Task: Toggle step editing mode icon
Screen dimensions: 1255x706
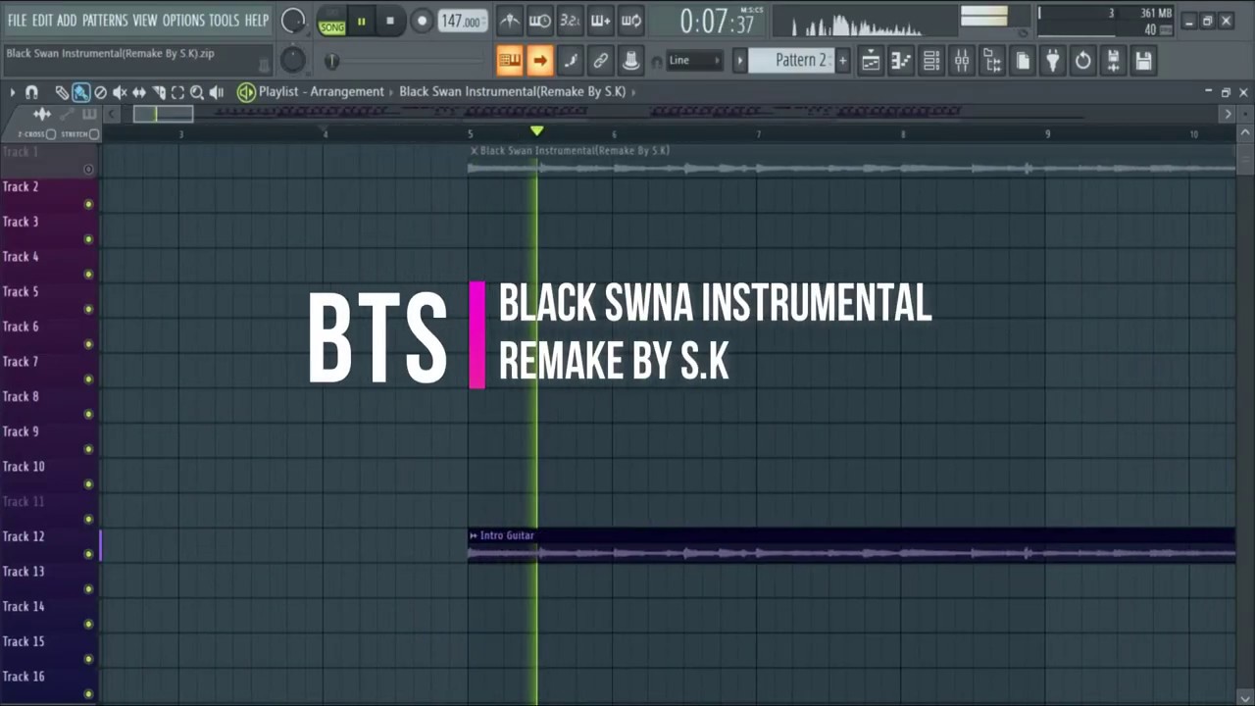Action: click(x=570, y=61)
